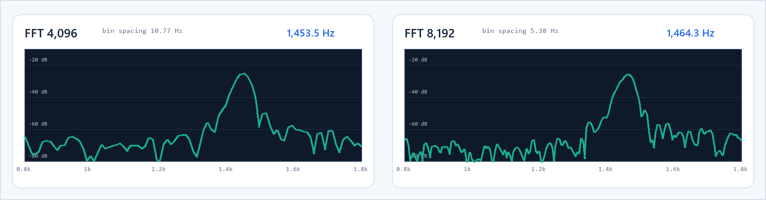The image size is (766, 200).
Task: Click the 1.6k axis tick under FFT 4,096
Action: coord(293,169)
